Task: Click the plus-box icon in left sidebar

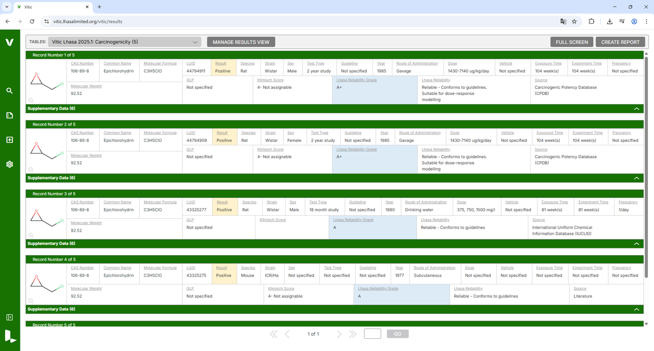Action: [x=9, y=140]
